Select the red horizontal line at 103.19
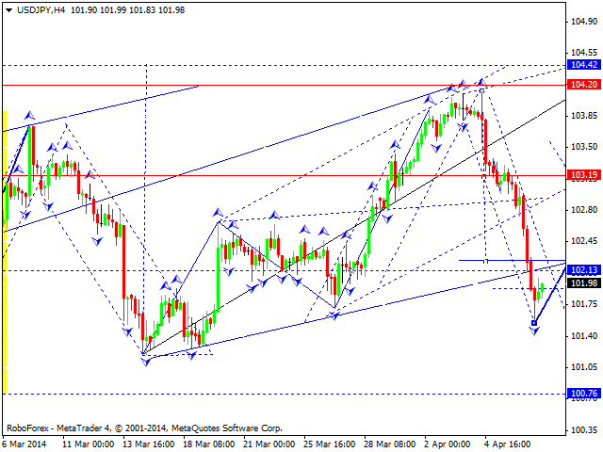 284,176
